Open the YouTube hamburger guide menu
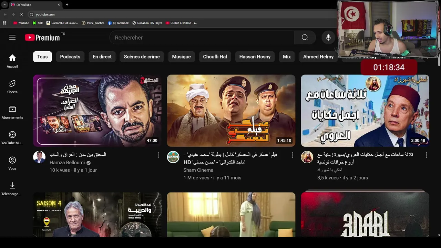 tap(12, 38)
